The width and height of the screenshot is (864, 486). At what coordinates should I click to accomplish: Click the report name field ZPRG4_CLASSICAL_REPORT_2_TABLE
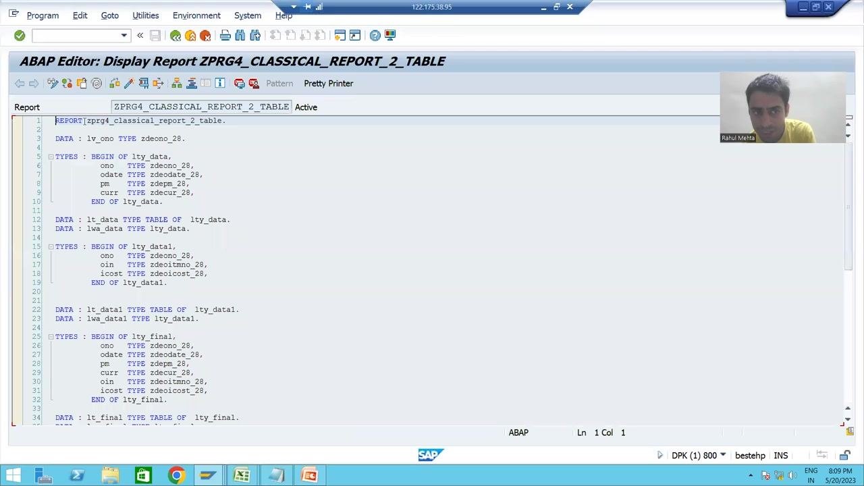(201, 107)
